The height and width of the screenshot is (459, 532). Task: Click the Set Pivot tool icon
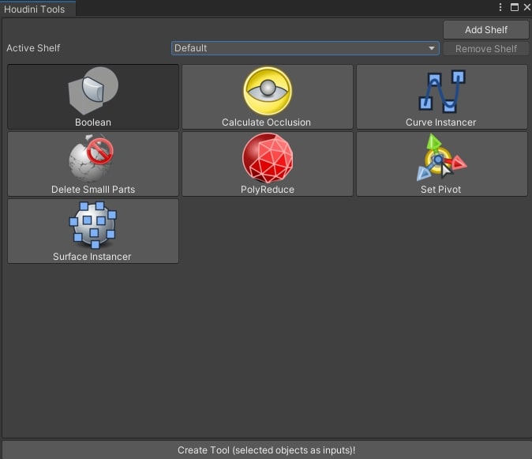coord(441,158)
